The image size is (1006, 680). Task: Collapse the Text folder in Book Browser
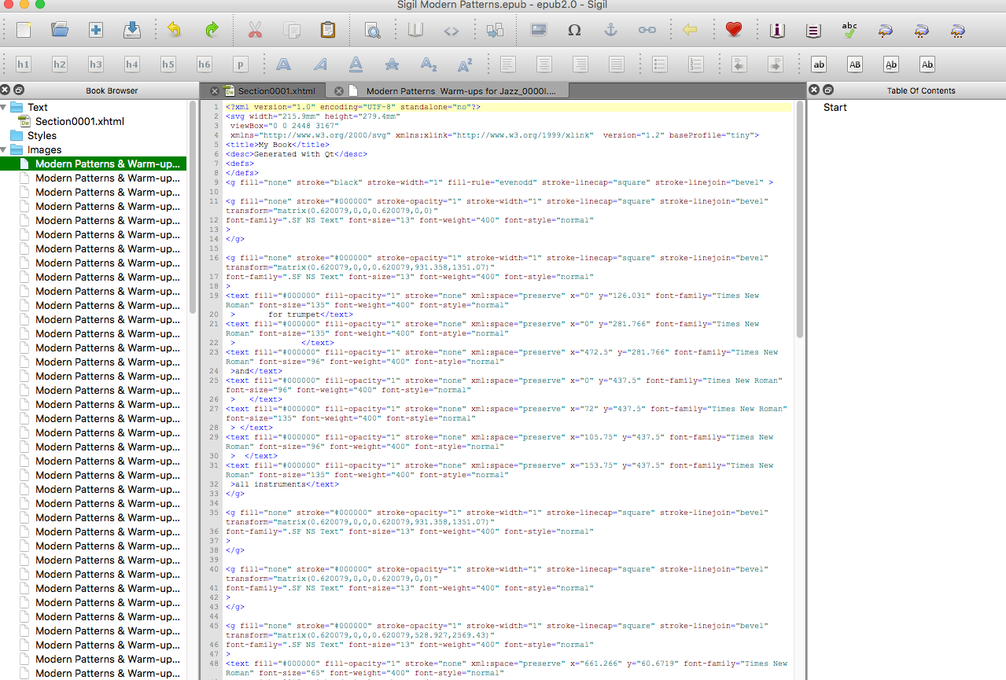pyautogui.click(x=5, y=108)
